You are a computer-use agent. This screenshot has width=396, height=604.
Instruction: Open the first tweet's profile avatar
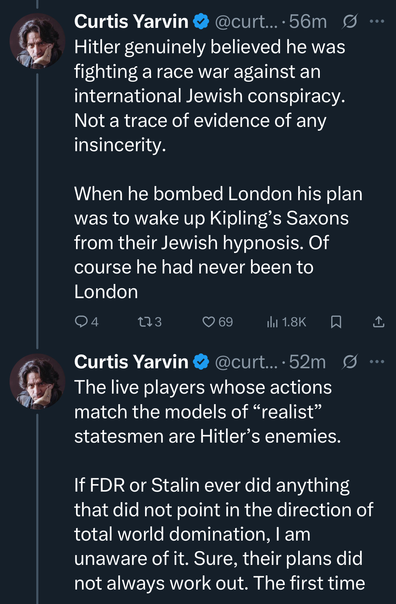click(37, 41)
